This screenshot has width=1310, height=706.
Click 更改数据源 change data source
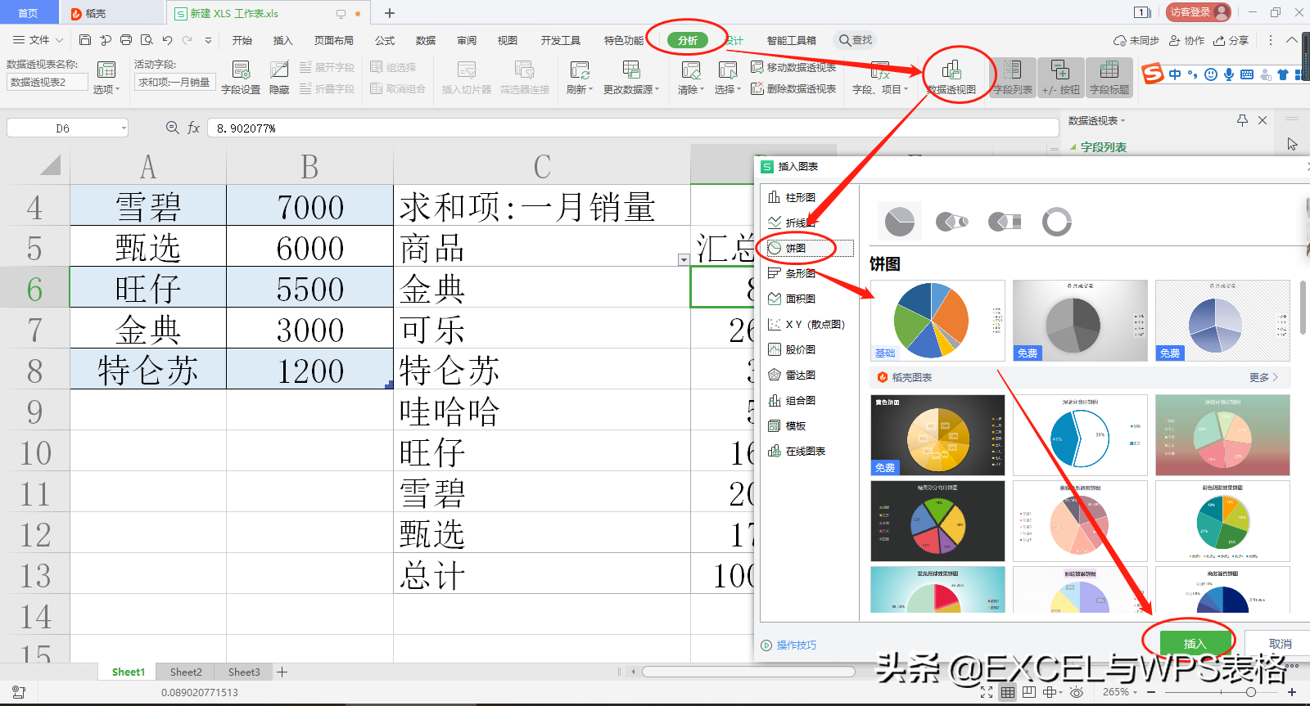tap(631, 79)
